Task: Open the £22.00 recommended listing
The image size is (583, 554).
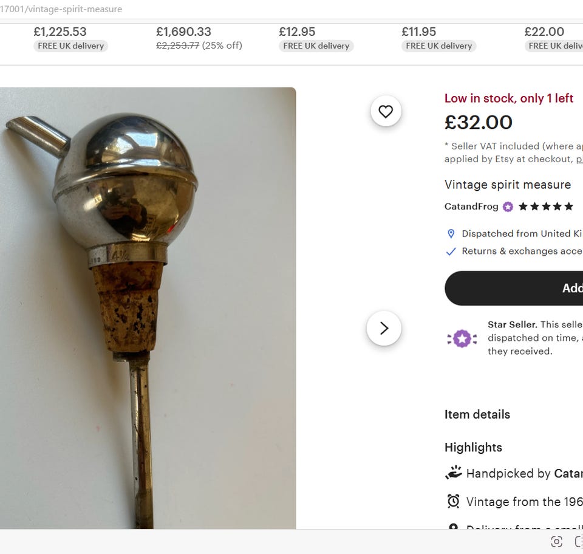Action: [x=544, y=32]
